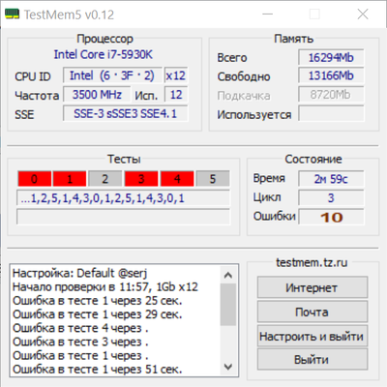This screenshot has width=387, height=387.
Task: Click the log scrollbar down arrow
Action: 228,367
